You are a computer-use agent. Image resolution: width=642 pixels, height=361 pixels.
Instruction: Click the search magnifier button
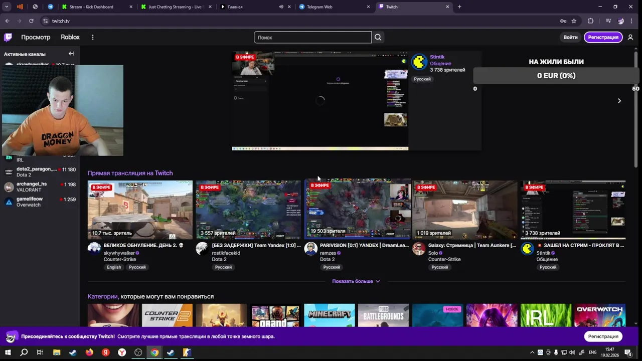(378, 37)
